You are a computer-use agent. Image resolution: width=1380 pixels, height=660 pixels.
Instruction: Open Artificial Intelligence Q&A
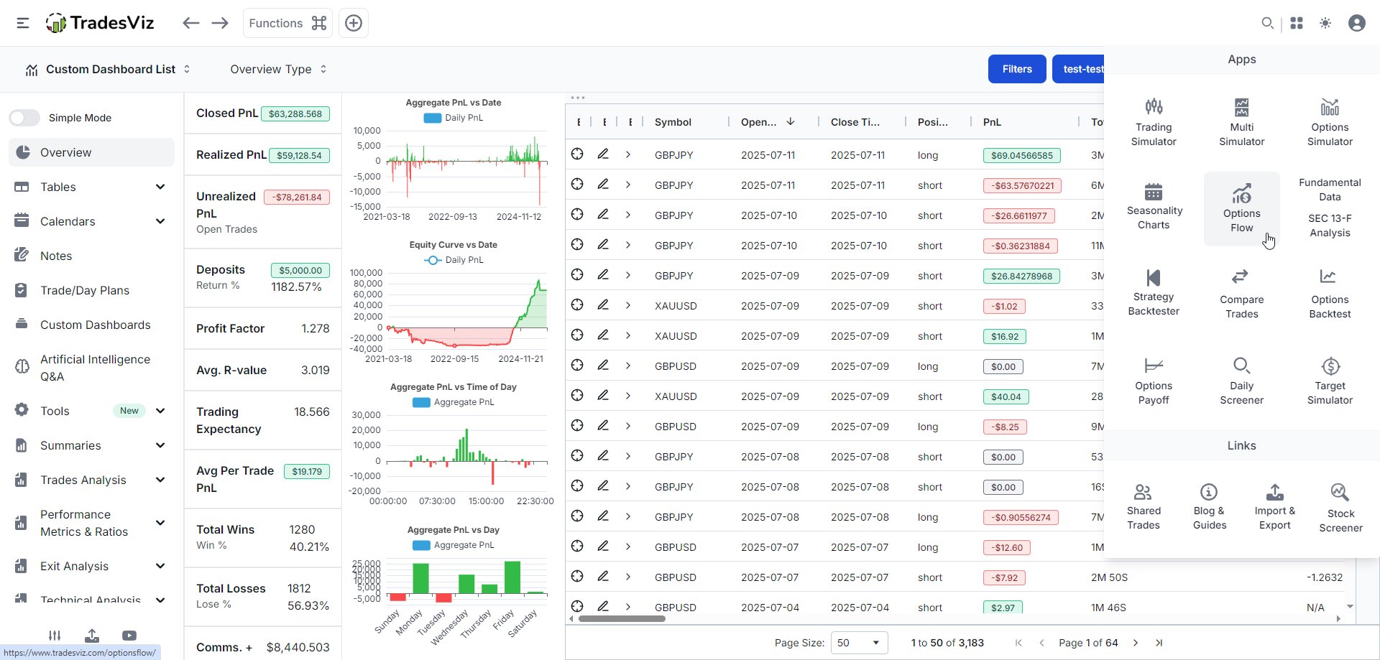(91, 368)
